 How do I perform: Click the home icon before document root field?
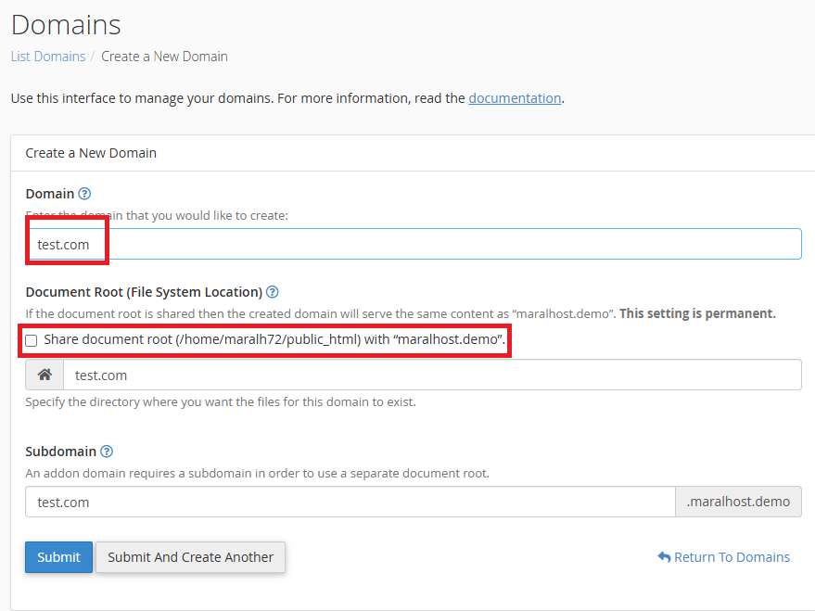(x=44, y=376)
